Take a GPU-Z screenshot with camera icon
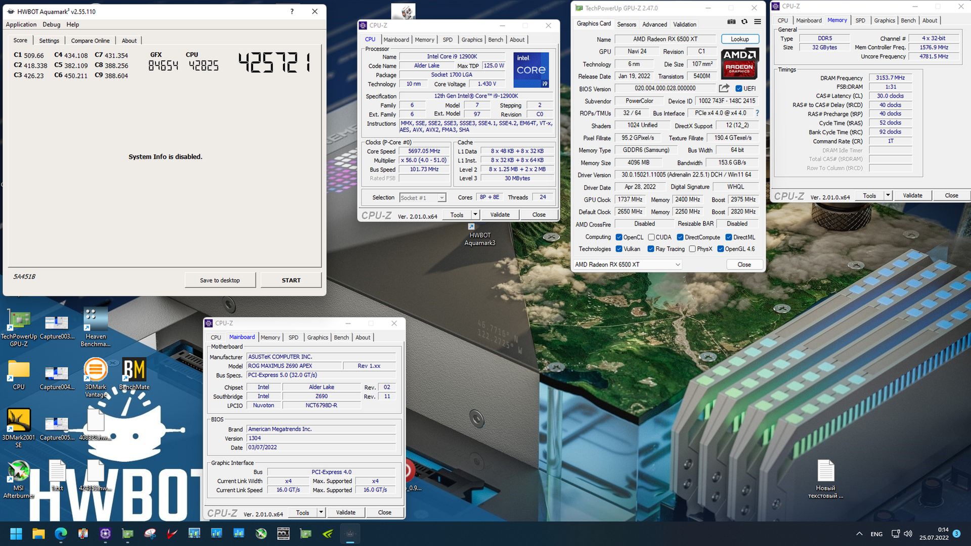 (x=731, y=22)
